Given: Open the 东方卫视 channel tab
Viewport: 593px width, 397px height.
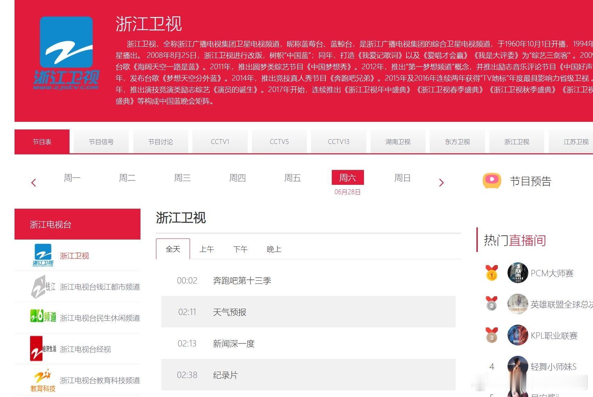Looking at the screenshot, I should tap(457, 142).
